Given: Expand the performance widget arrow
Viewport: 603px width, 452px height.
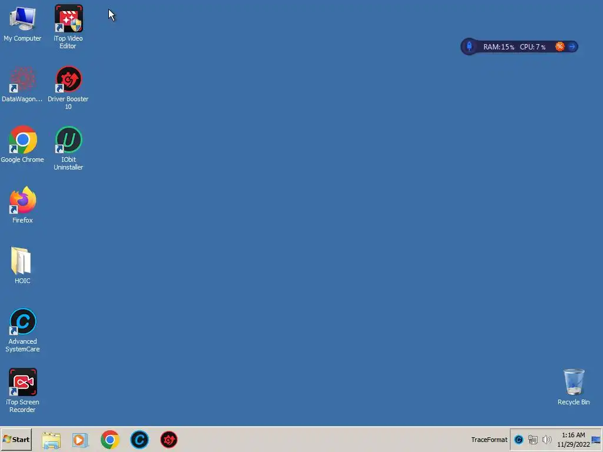Looking at the screenshot, I should 572,46.
